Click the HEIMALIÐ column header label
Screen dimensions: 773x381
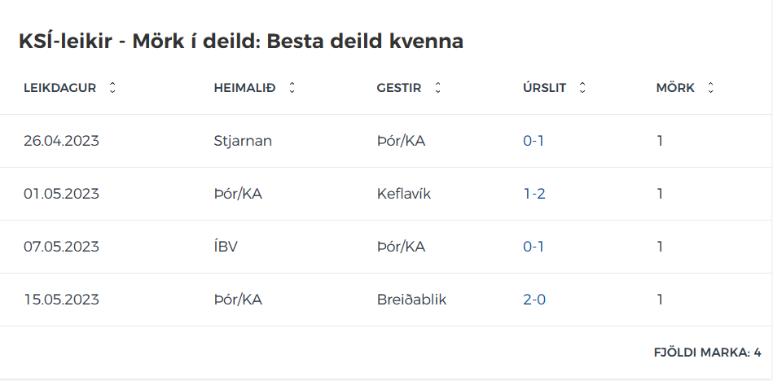244,88
